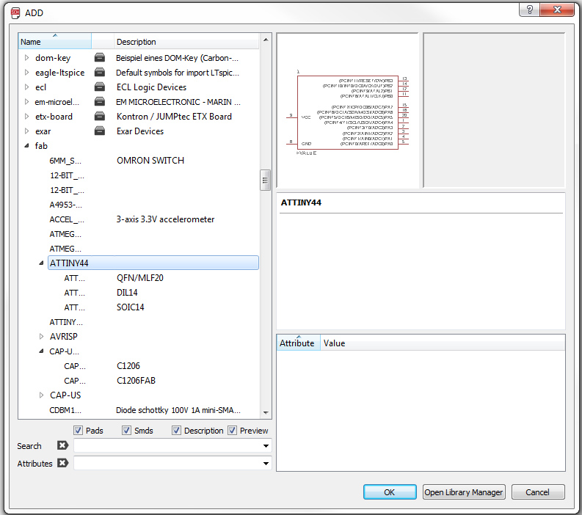This screenshot has width=582, height=515.
Task: Click Open Library Manager button
Action: (464, 492)
